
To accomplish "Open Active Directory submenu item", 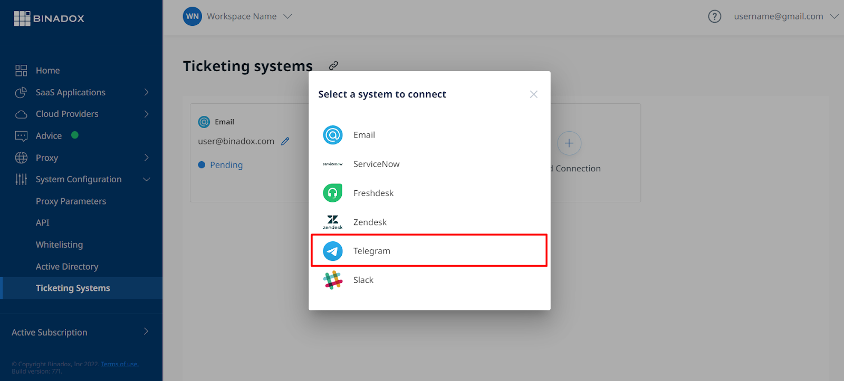I will tap(67, 267).
